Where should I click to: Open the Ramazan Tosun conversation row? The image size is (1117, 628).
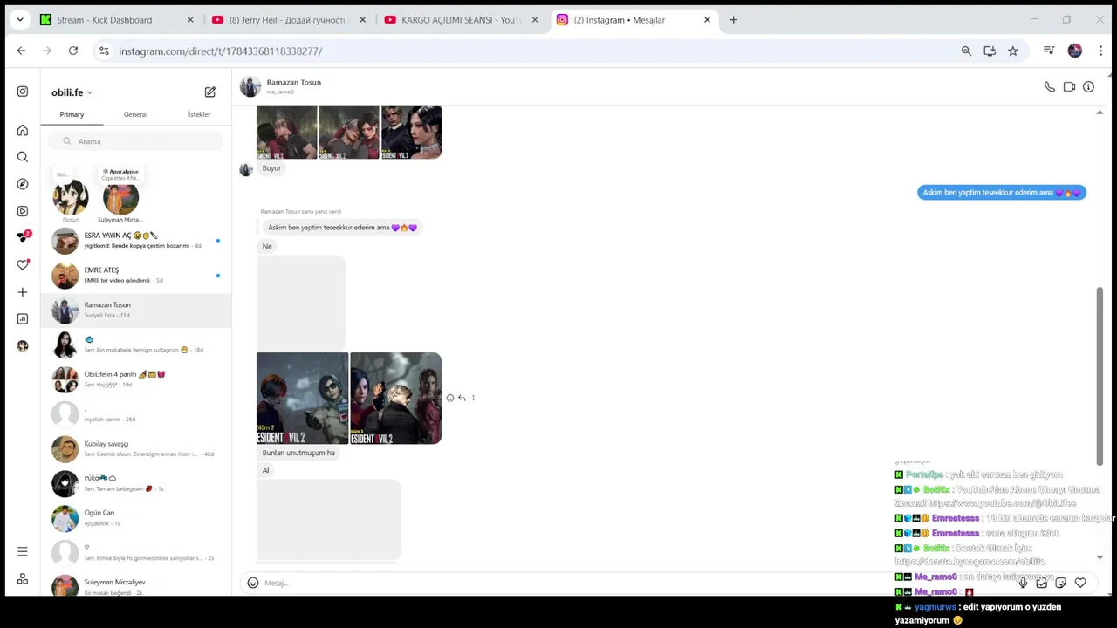[136, 311]
